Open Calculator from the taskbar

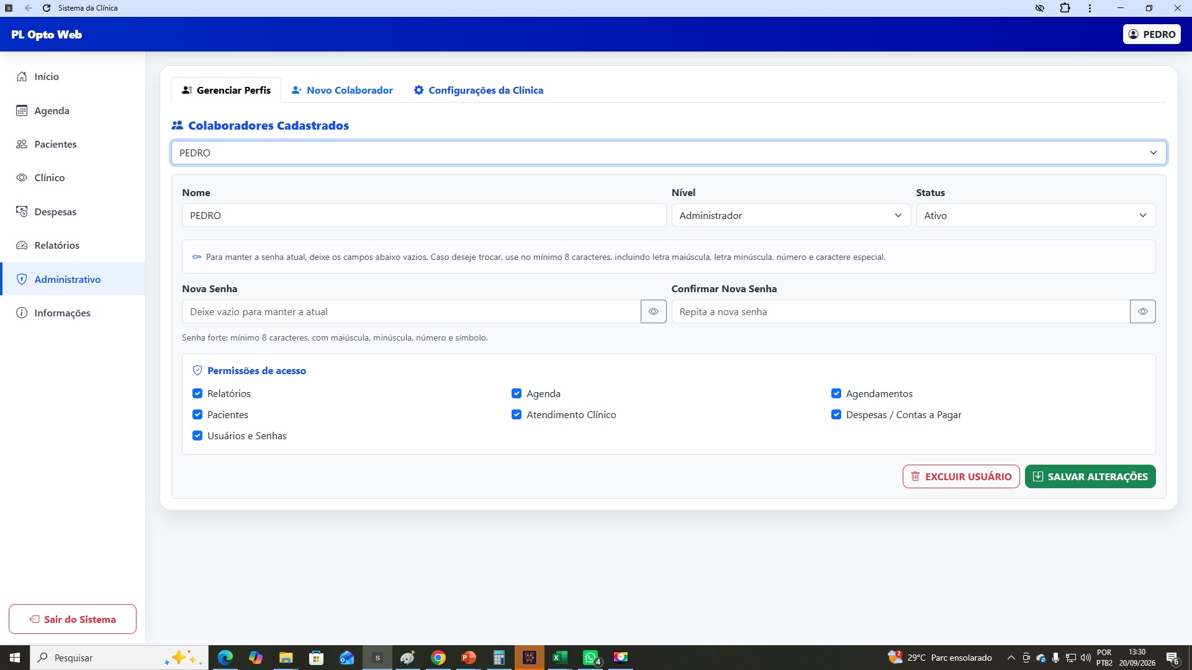[499, 658]
